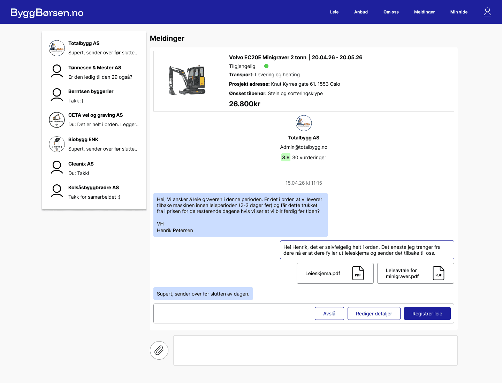This screenshot has width=502, height=383.
Task: Open the Biobygg ENK logo avatar
Action: [57, 144]
